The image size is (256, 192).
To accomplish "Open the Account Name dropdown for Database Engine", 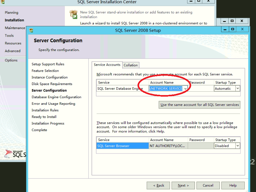I will 185,88.
